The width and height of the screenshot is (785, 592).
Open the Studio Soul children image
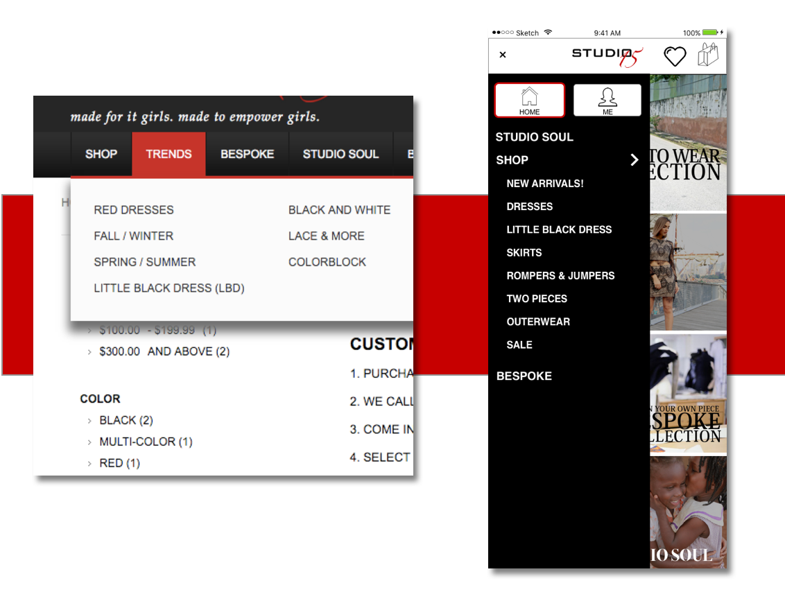click(689, 512)
